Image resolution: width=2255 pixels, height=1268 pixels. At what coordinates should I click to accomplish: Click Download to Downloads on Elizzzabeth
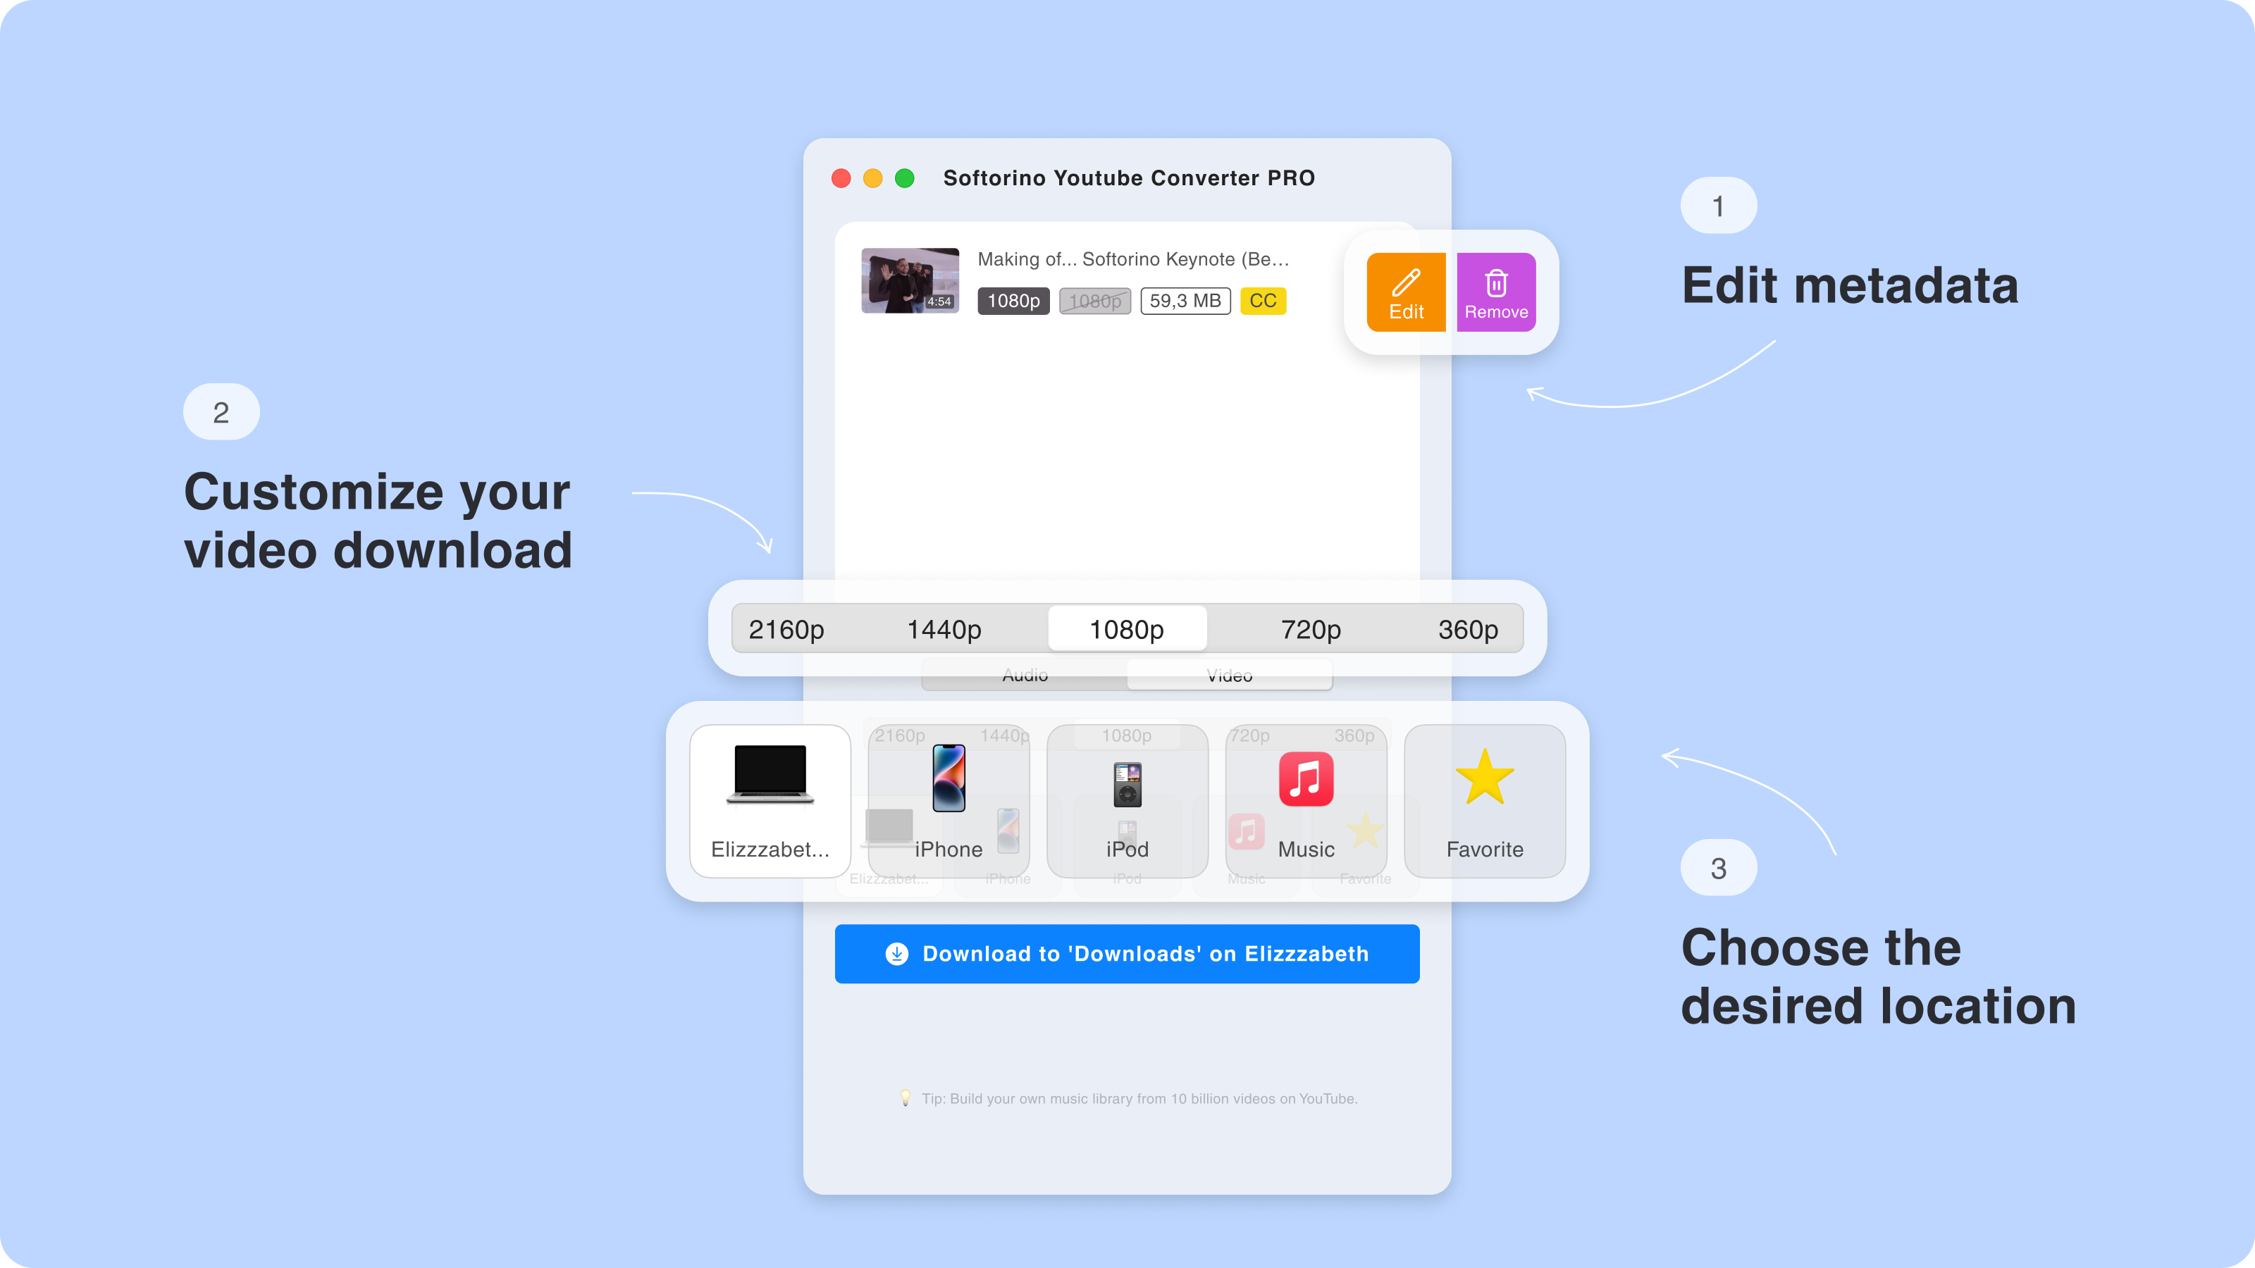point(1127,952)
